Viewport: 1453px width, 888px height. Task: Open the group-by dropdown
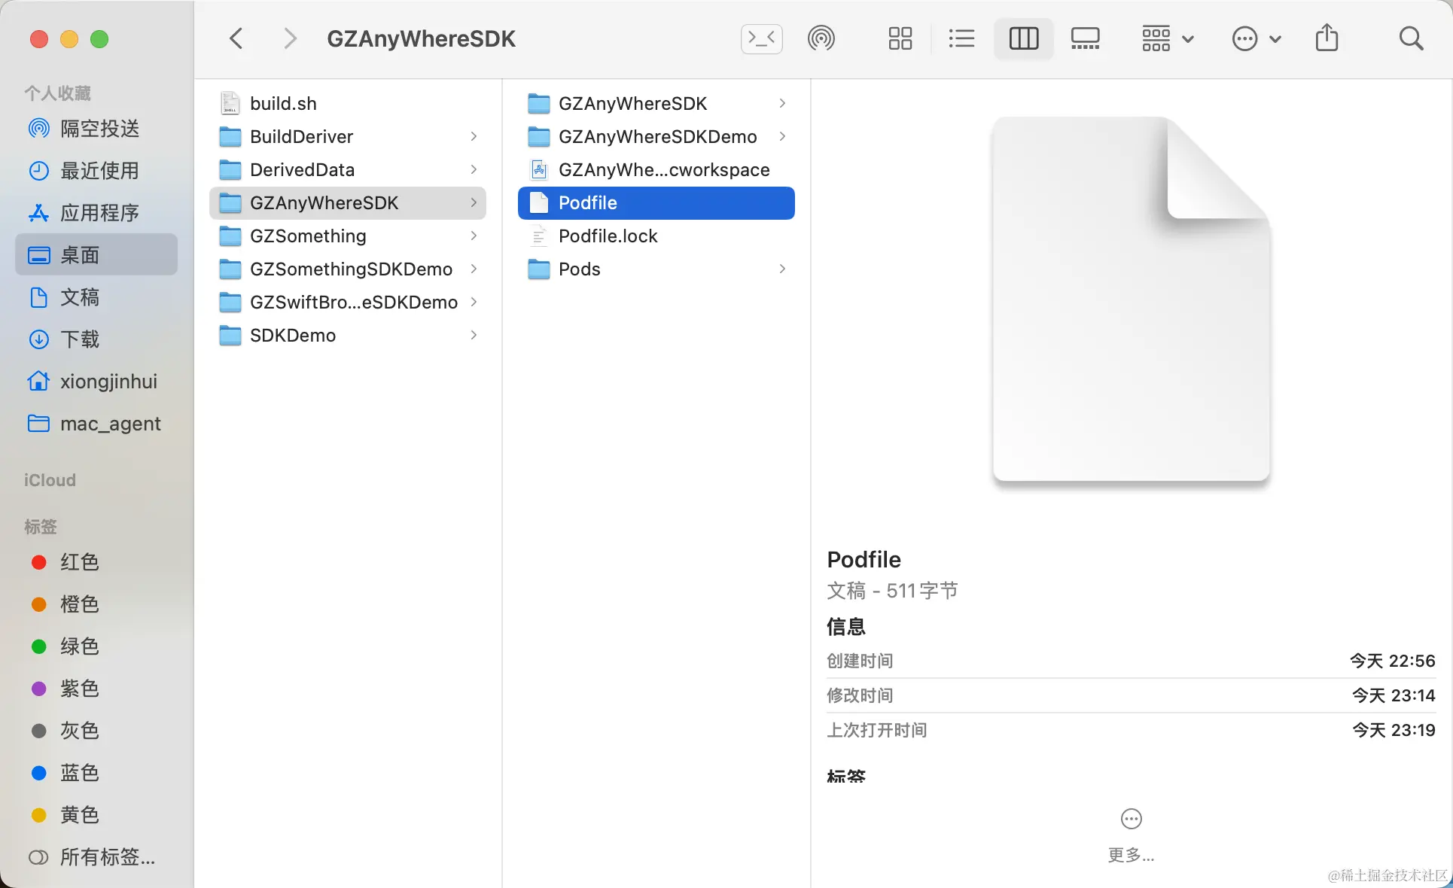[x=1167, y=38]
